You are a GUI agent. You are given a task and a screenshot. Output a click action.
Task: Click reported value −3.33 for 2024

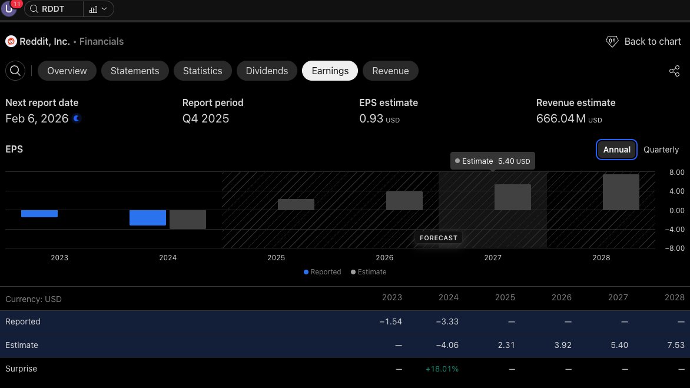click(x=447, y=321)
